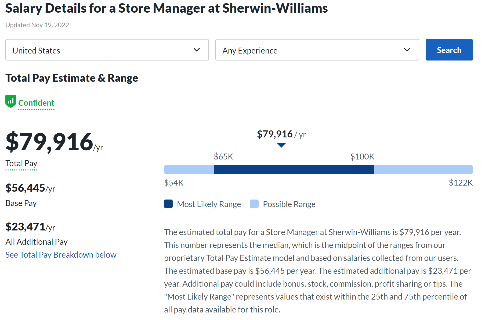Click the green Confident shield icon

coord(11,101)
